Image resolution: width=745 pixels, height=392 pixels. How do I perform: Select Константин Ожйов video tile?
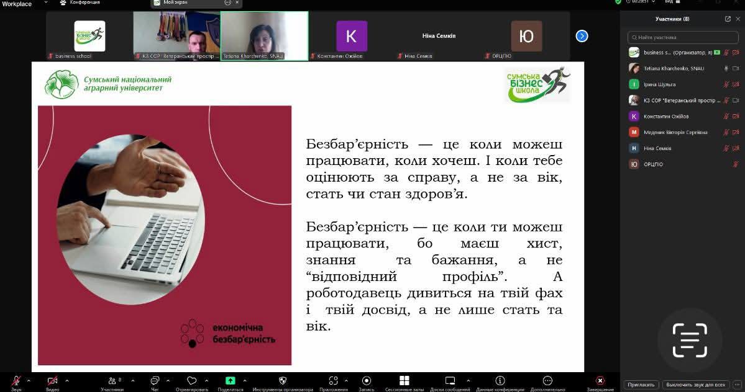click(x=352, y=36)
